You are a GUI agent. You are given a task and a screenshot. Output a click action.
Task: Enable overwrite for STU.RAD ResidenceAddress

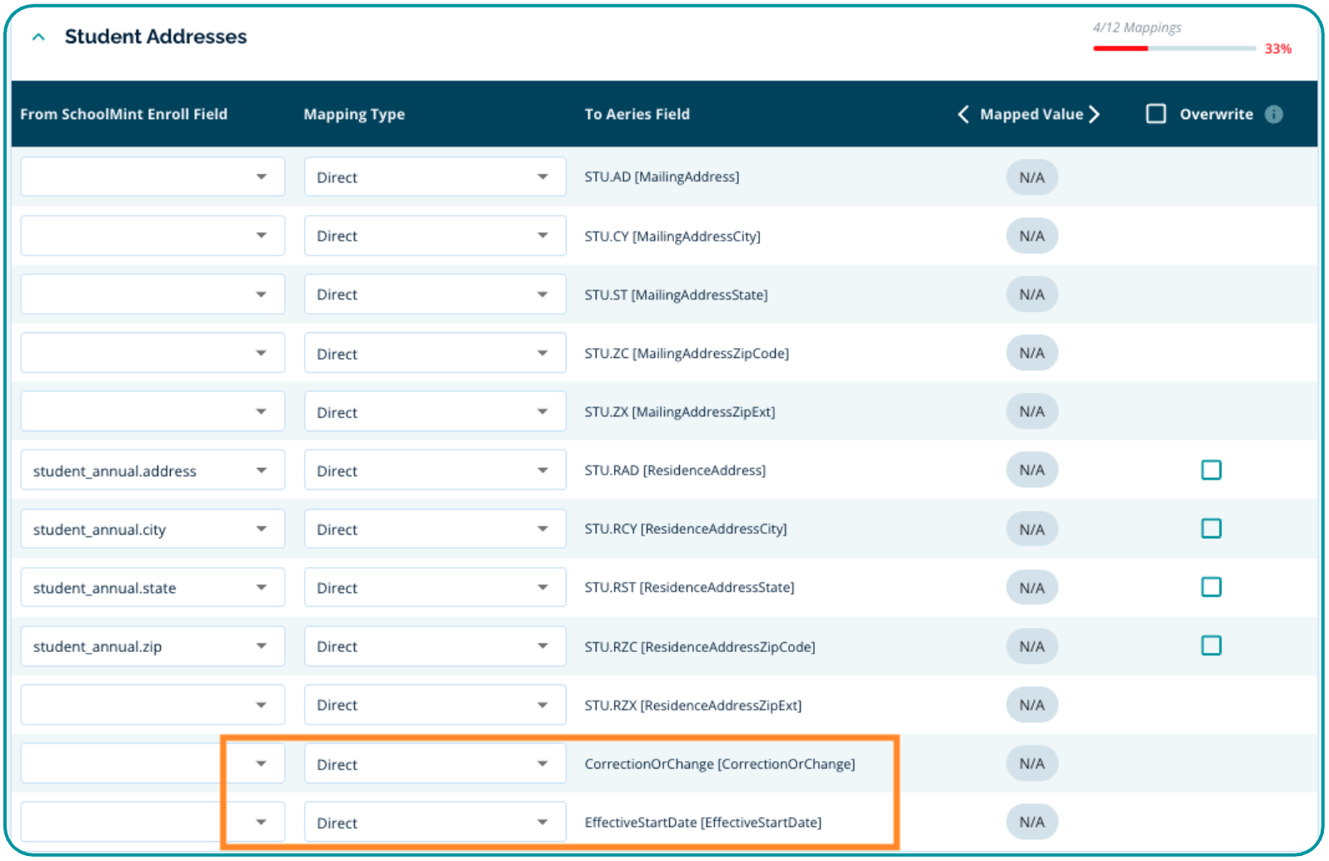click(x=1211, y=470)
